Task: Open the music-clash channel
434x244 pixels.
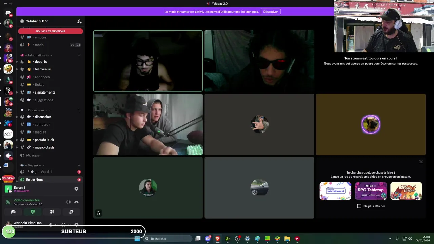Action: [51, 147]
